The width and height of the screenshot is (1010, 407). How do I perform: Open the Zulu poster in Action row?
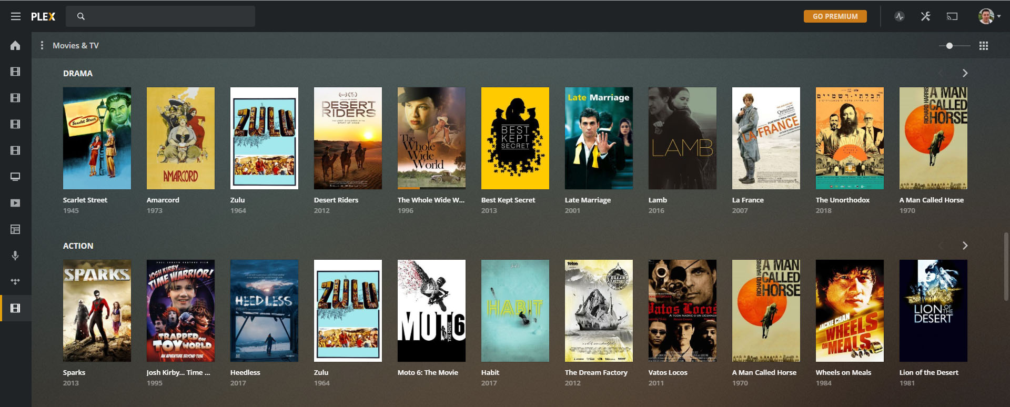coord(348,311)
